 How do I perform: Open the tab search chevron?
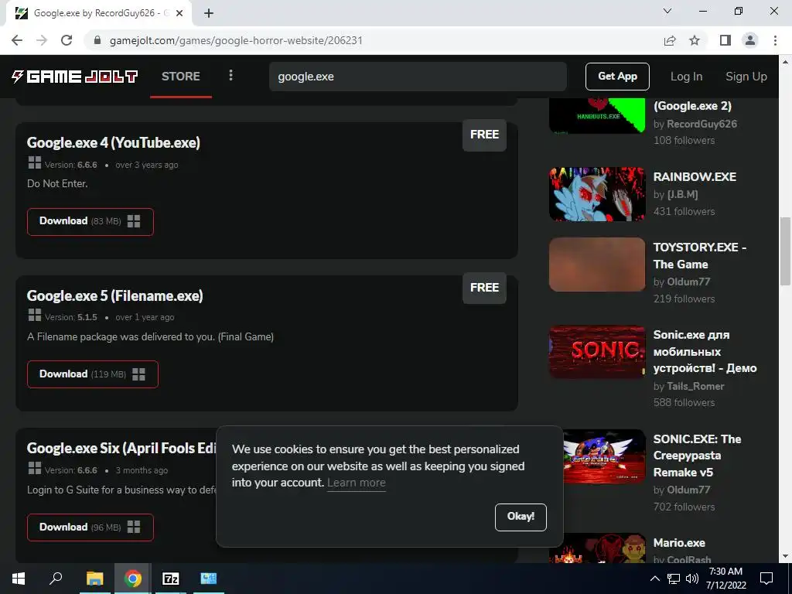click(x=667, y=11)
